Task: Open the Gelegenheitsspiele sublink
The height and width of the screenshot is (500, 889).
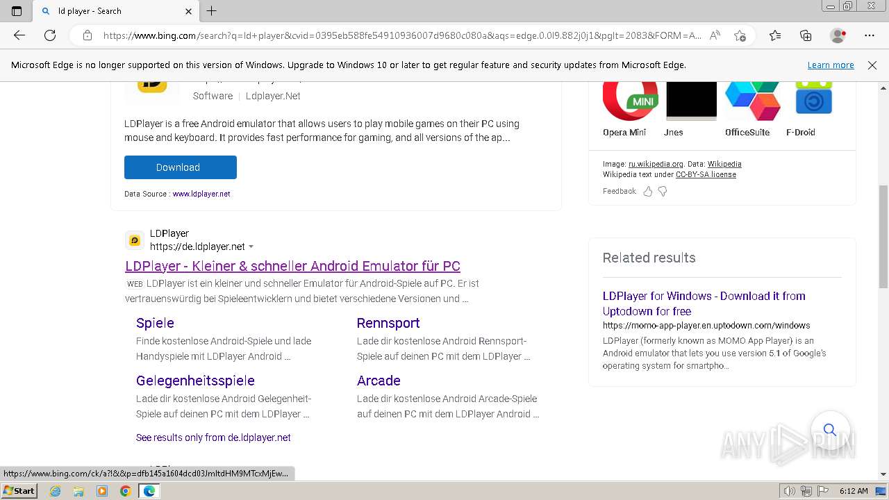Action: [x=195, y=381]
